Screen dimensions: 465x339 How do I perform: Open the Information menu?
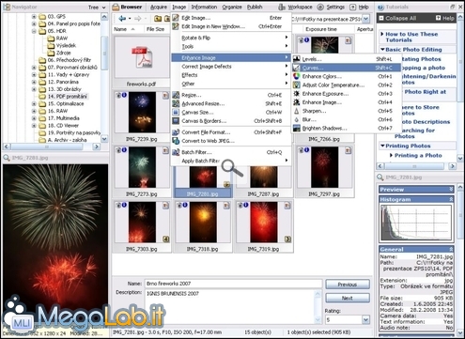[204, 7]
